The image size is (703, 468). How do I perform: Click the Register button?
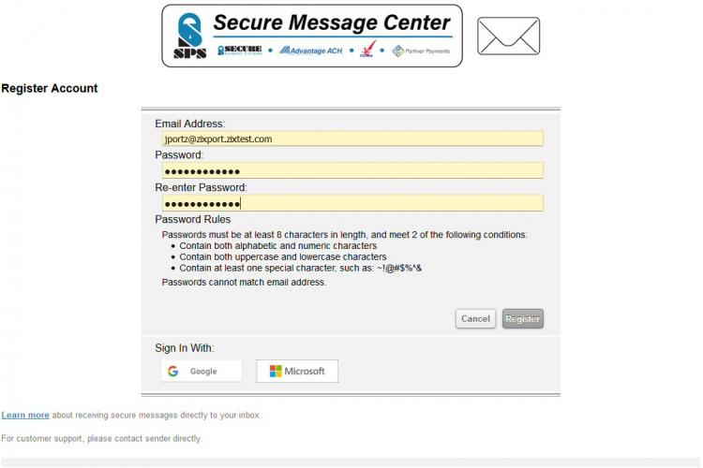click(523, 318)
